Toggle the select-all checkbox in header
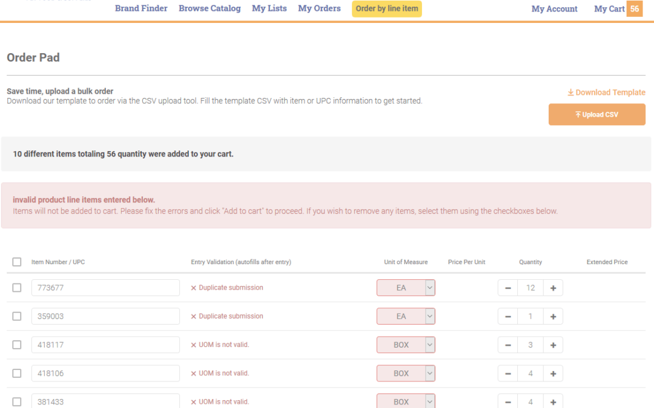The height and width of the screenshot is (408, 654). coord(17,262)
